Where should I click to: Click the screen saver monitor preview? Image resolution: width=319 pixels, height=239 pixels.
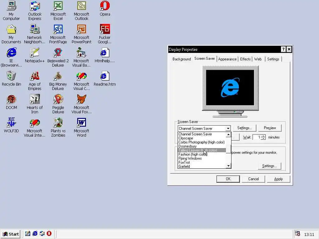(x=230, y=88)
